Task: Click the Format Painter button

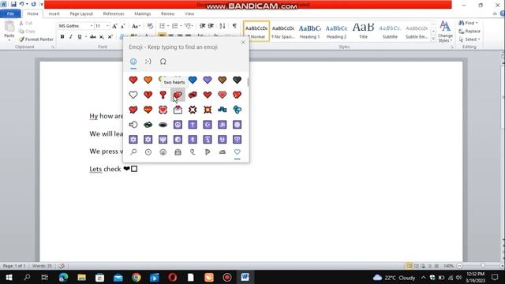Action: (36, 39)
